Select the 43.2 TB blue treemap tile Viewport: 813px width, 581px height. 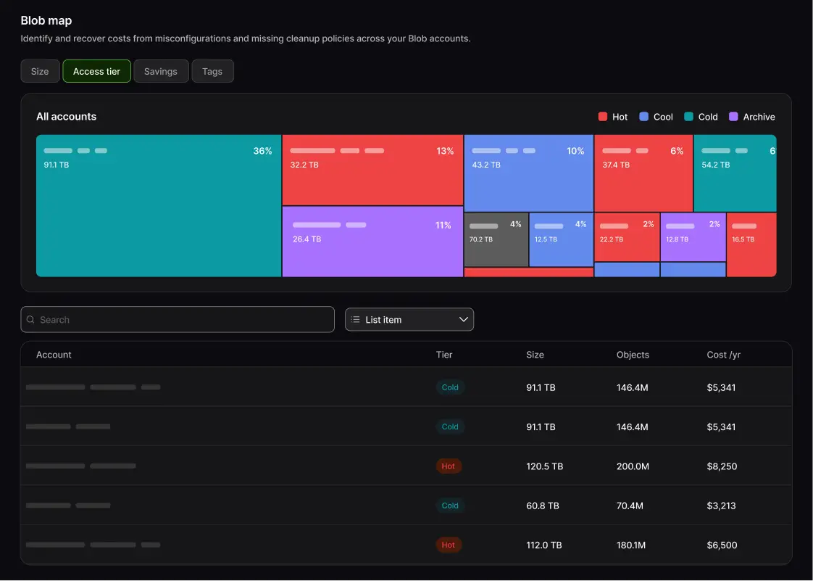pos(529,173)
